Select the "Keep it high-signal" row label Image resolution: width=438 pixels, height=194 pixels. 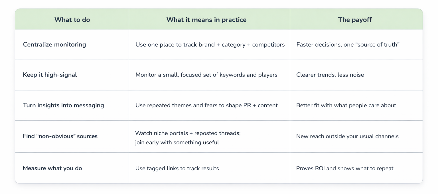[x=50, y=75]
